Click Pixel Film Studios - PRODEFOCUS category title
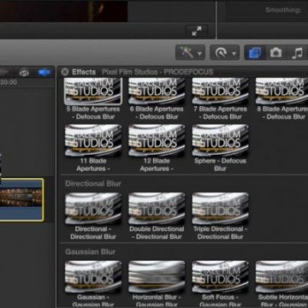Viewport: 308px width, 308px height. (157, 72)
